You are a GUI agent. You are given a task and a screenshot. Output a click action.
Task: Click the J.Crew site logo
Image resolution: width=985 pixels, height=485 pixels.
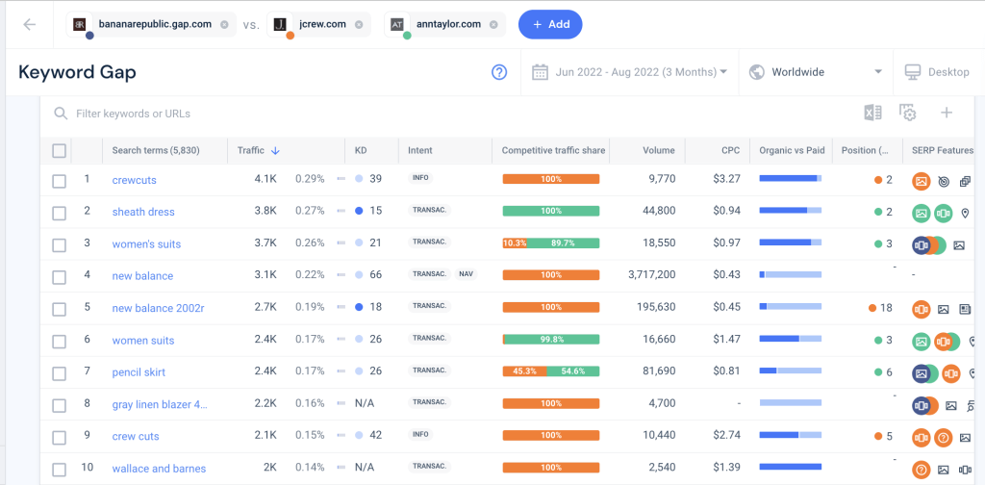pos(280,24)
